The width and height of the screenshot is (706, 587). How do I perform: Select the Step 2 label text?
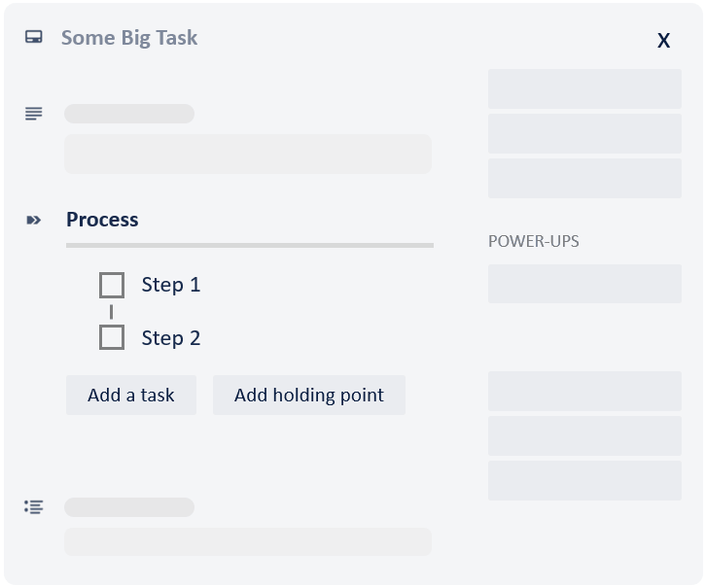[x=170, y=338]
